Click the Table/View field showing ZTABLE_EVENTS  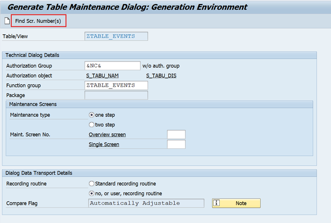click(116, 36)
